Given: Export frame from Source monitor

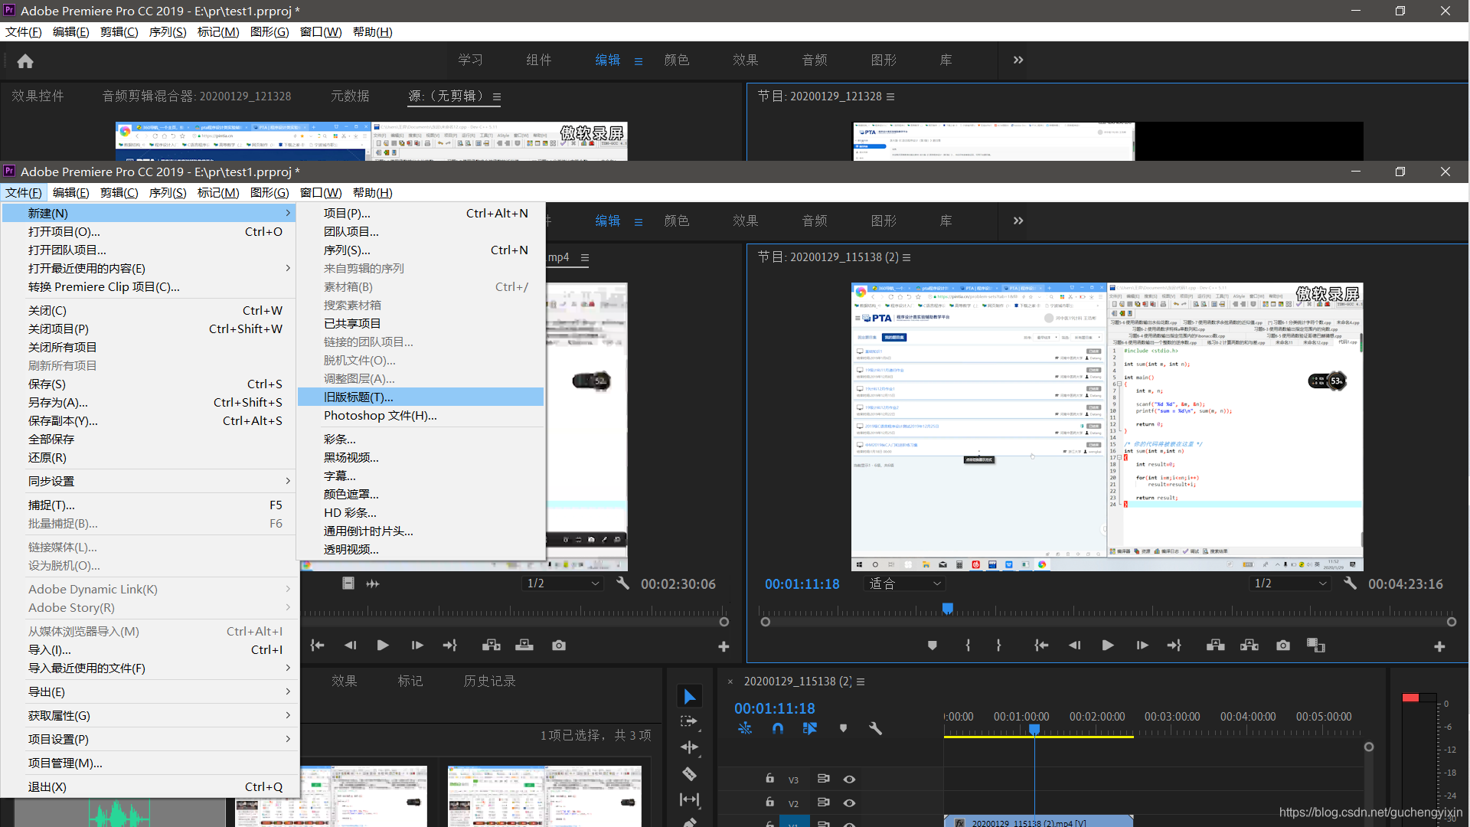Looking at the screenshot, I should tap(559, 646).
